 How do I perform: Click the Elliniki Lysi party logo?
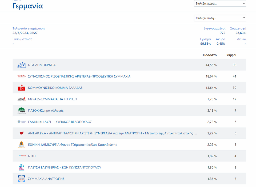[22, 122]
